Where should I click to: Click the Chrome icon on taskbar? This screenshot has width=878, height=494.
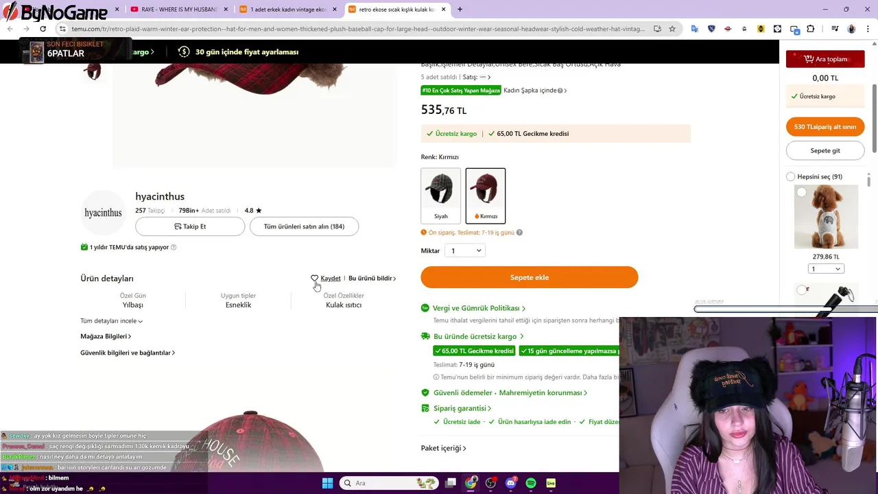[x=471, y=483]
